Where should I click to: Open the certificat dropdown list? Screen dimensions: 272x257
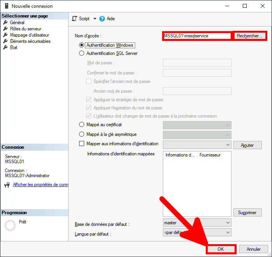[x=197, y=125]
